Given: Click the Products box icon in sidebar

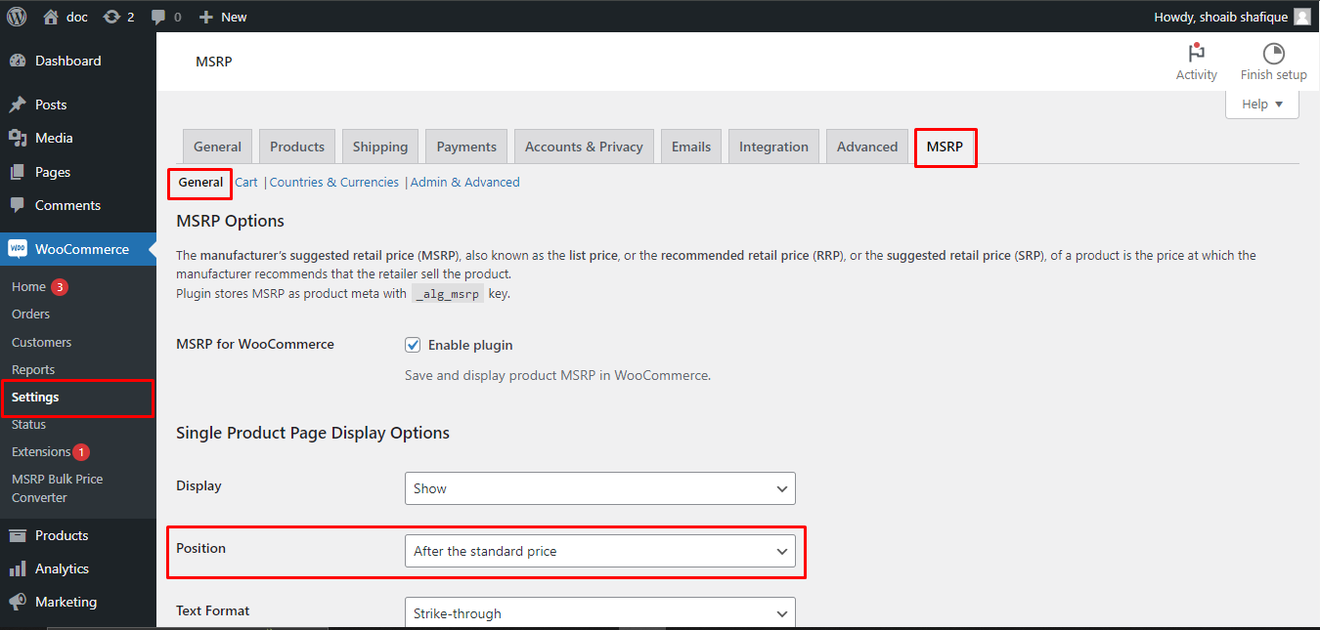Looking at the screenshot, I should [18, 535].
